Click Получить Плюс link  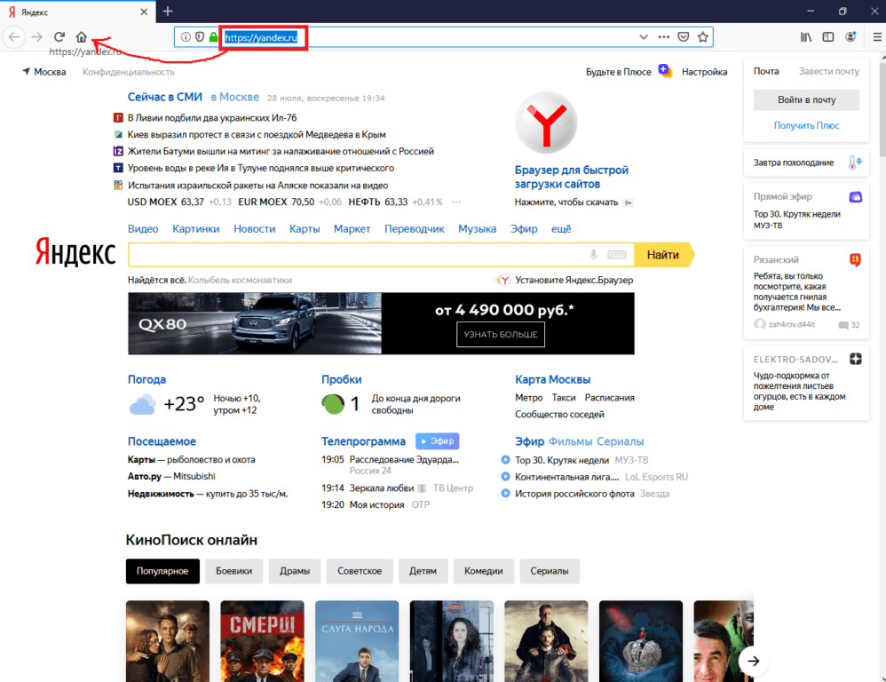point(806,125)
